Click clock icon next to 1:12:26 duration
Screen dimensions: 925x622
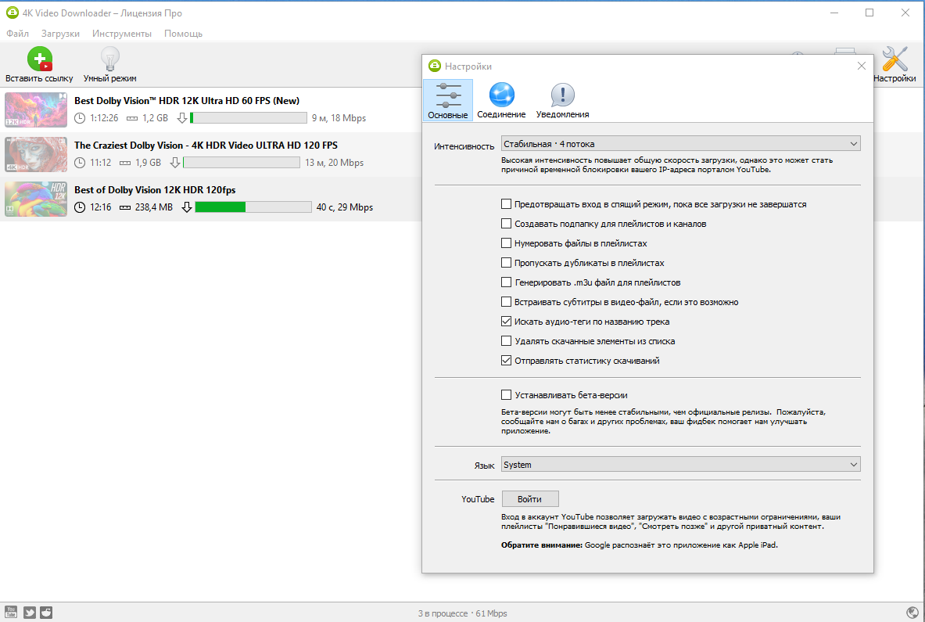[80, 118]
